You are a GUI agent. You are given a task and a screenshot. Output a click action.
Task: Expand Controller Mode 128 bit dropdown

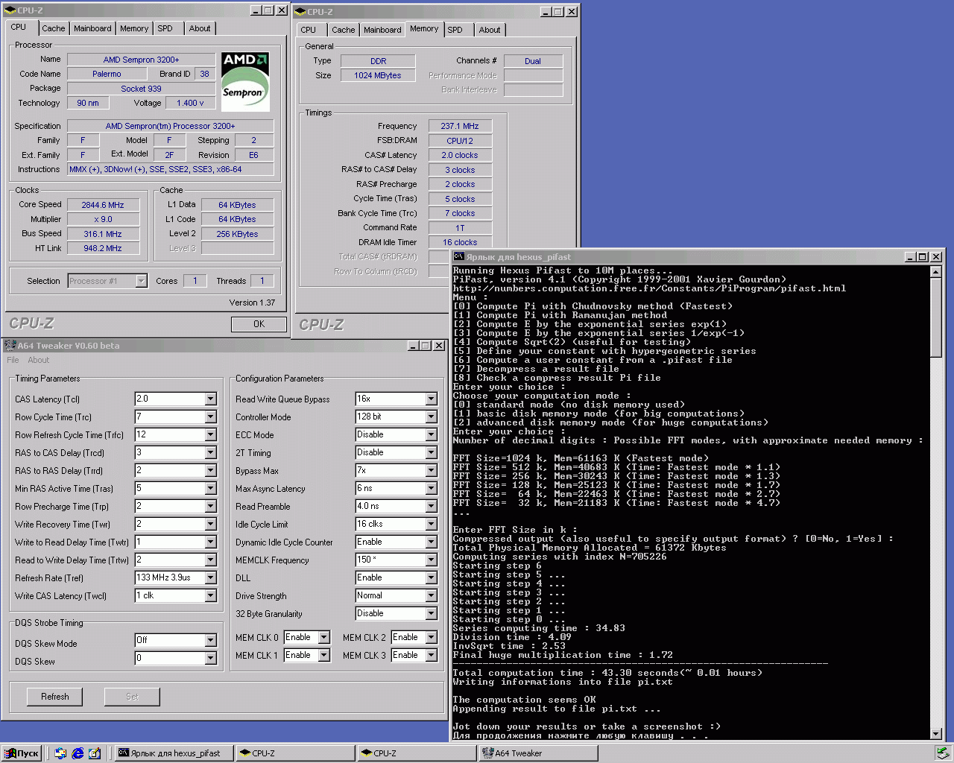432,417
